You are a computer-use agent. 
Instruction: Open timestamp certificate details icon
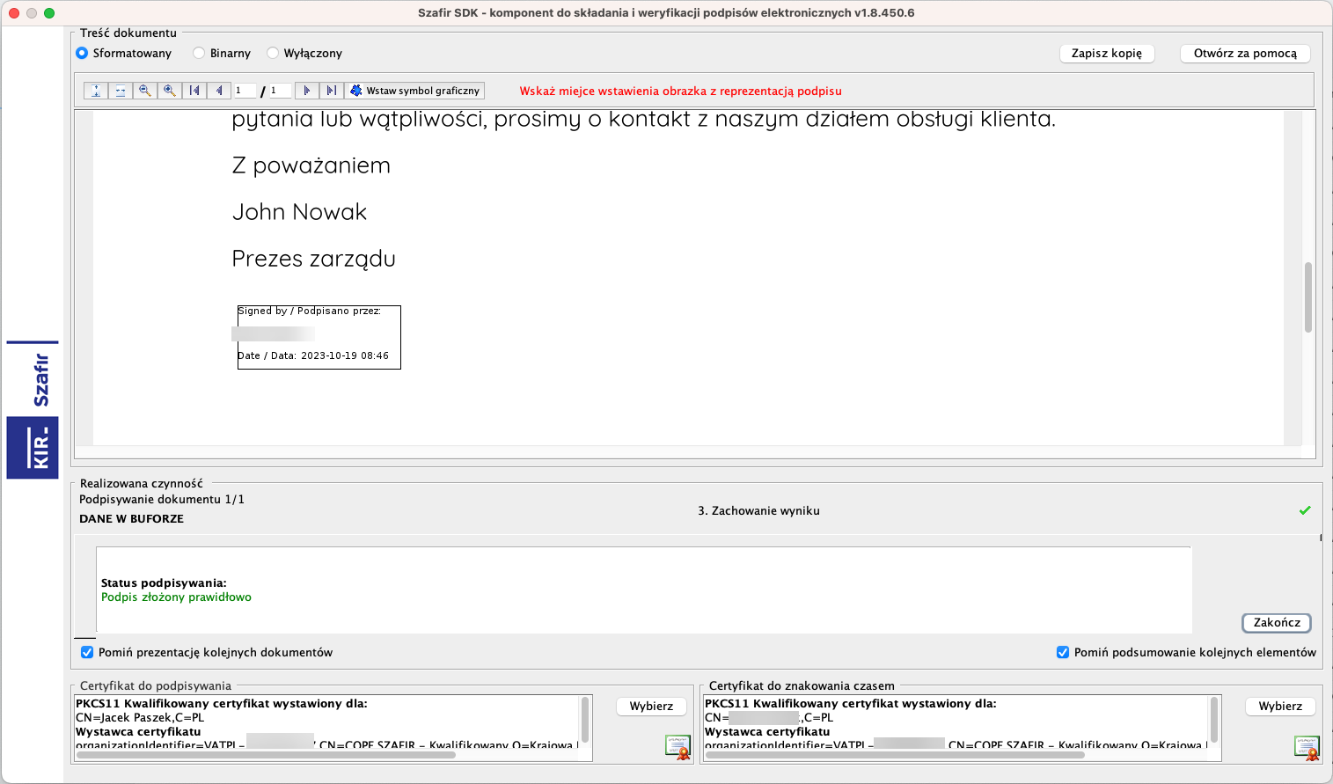(x=1307, y=748)
